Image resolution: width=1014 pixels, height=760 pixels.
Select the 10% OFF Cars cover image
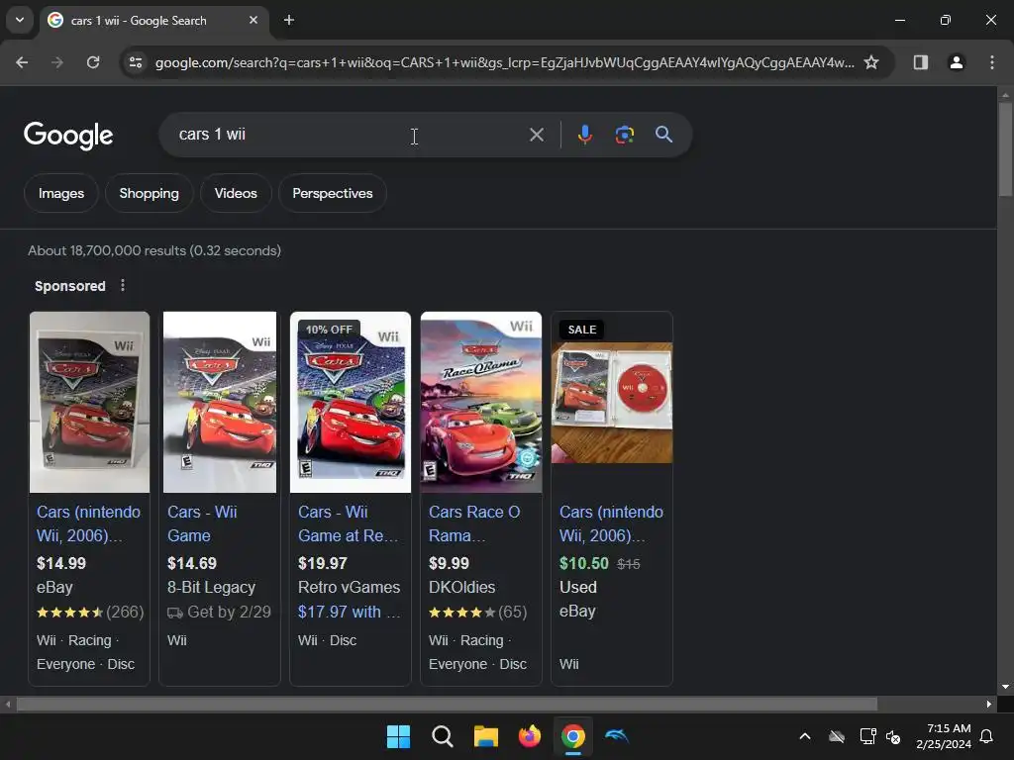click(351, 402)
